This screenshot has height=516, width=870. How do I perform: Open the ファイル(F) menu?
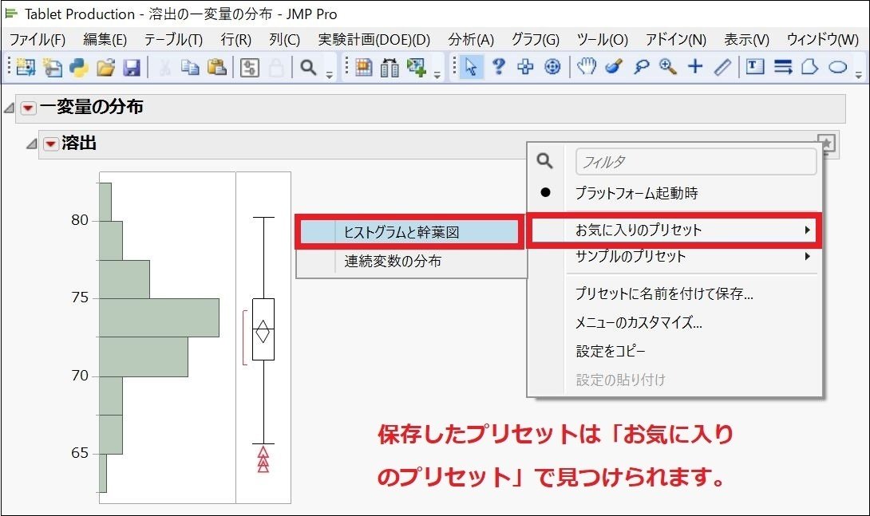38,40
